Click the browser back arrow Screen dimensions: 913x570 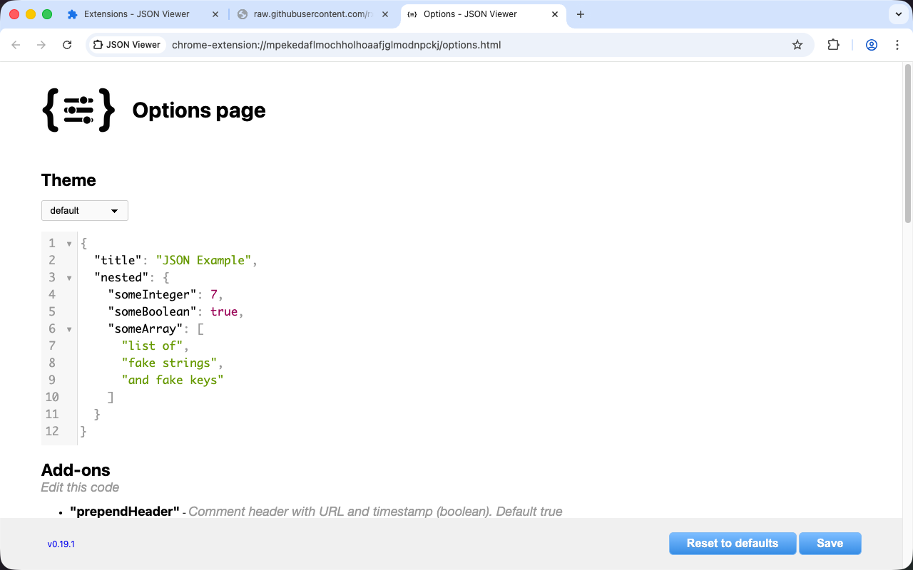(x=16, y=45)
